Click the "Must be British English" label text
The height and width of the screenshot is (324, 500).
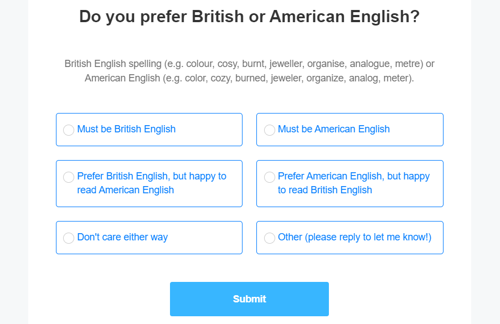tap(126, 129)
